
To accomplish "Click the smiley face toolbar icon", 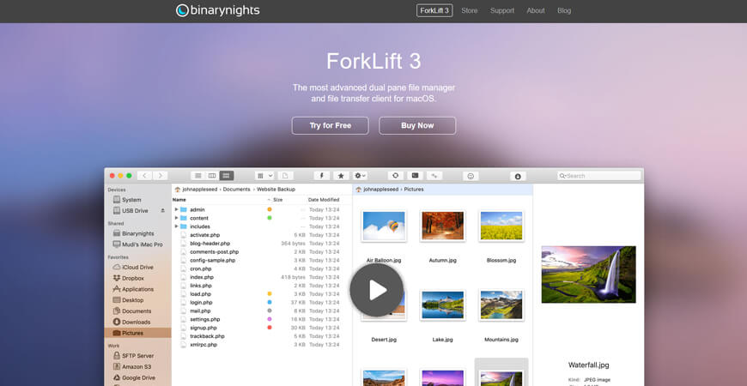I will (x=471, y=176).
